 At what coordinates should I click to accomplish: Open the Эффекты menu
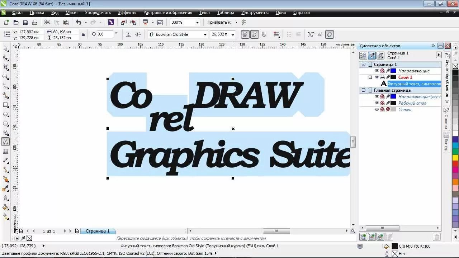pos(127,13)
